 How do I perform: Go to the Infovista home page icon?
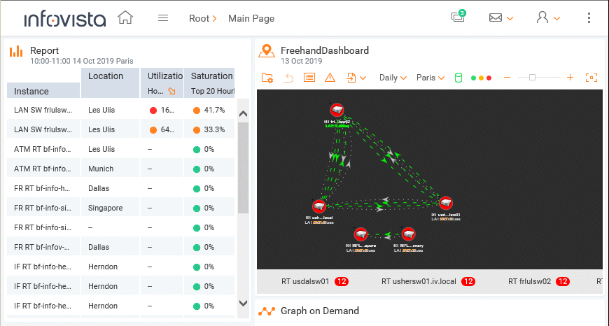point(125,18)
